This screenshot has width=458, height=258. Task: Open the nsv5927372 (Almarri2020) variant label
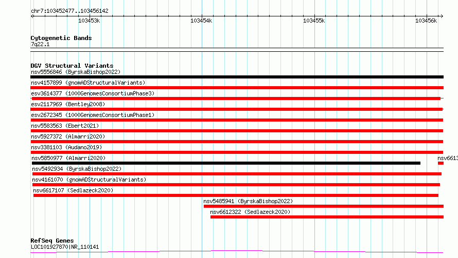pos(68,136)
